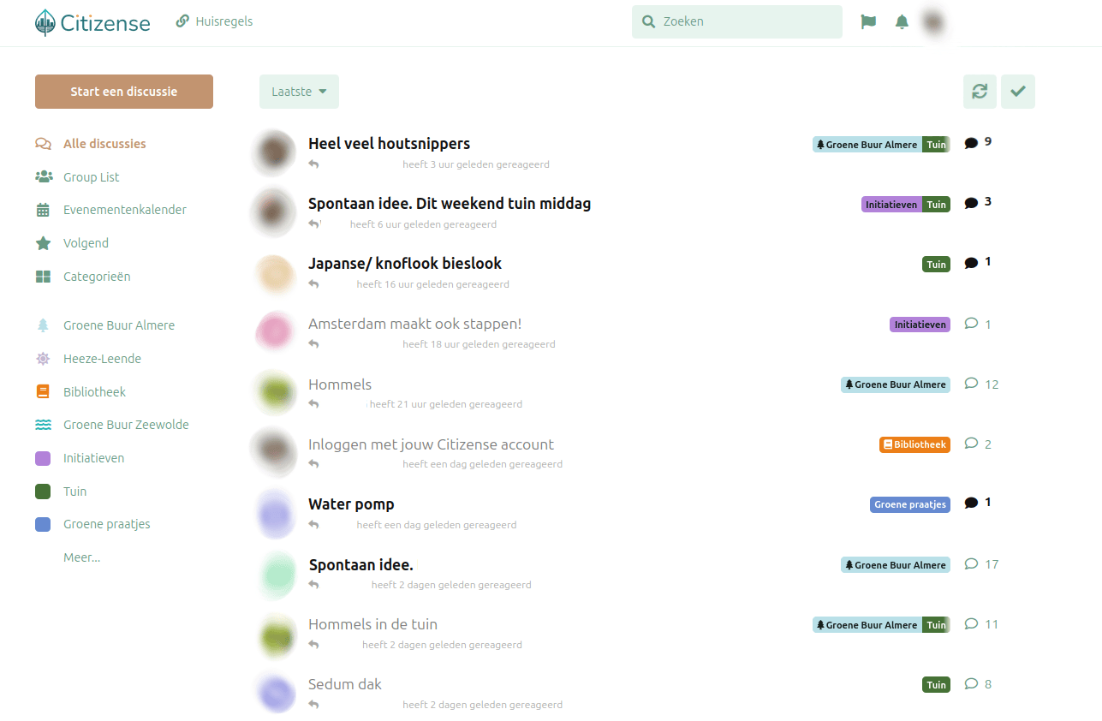This screenshot has width=1102, height=721.
Task: Open Group List in sidebar
Action: [x=91, y=177]
